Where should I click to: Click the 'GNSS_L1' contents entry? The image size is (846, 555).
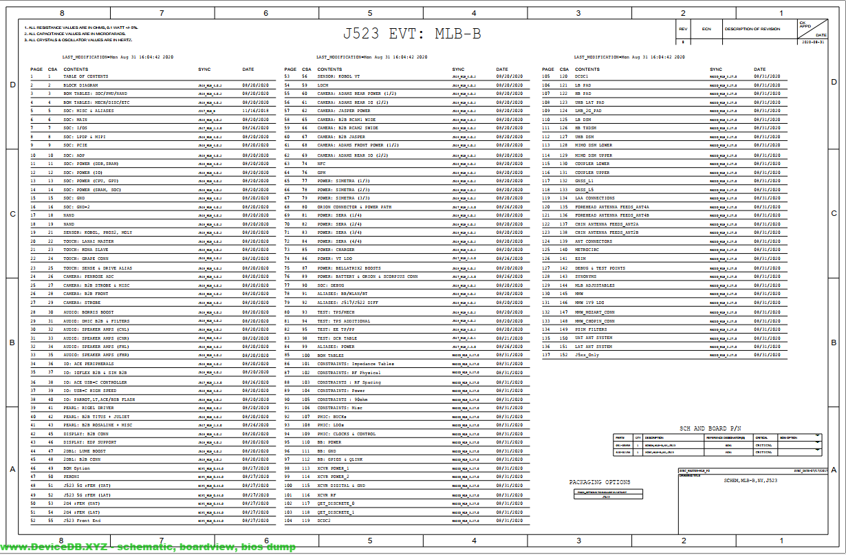coord(585,181)
